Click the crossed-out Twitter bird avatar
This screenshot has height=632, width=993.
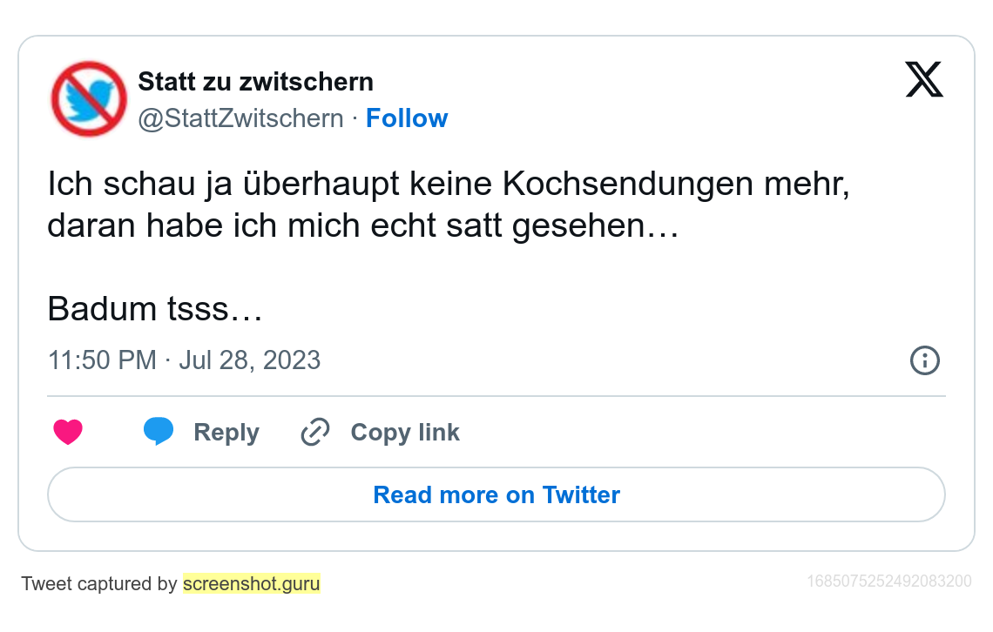tap(89, 99)
